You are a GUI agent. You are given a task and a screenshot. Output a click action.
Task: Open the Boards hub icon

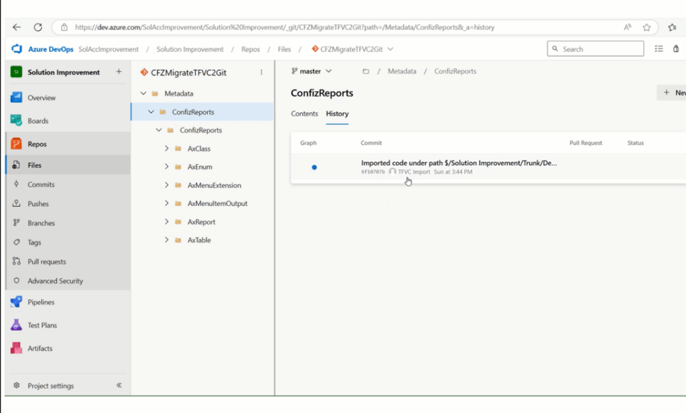(x=16, y=120)
